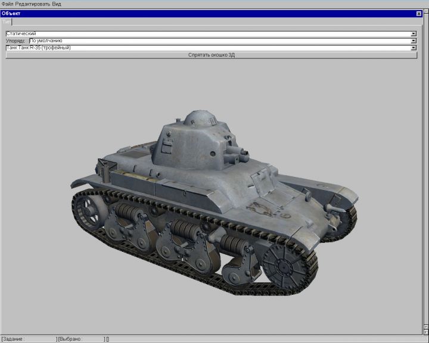Open the Файл menu
The height and width of the screenshot is (343, 429).
pos(7,4)
